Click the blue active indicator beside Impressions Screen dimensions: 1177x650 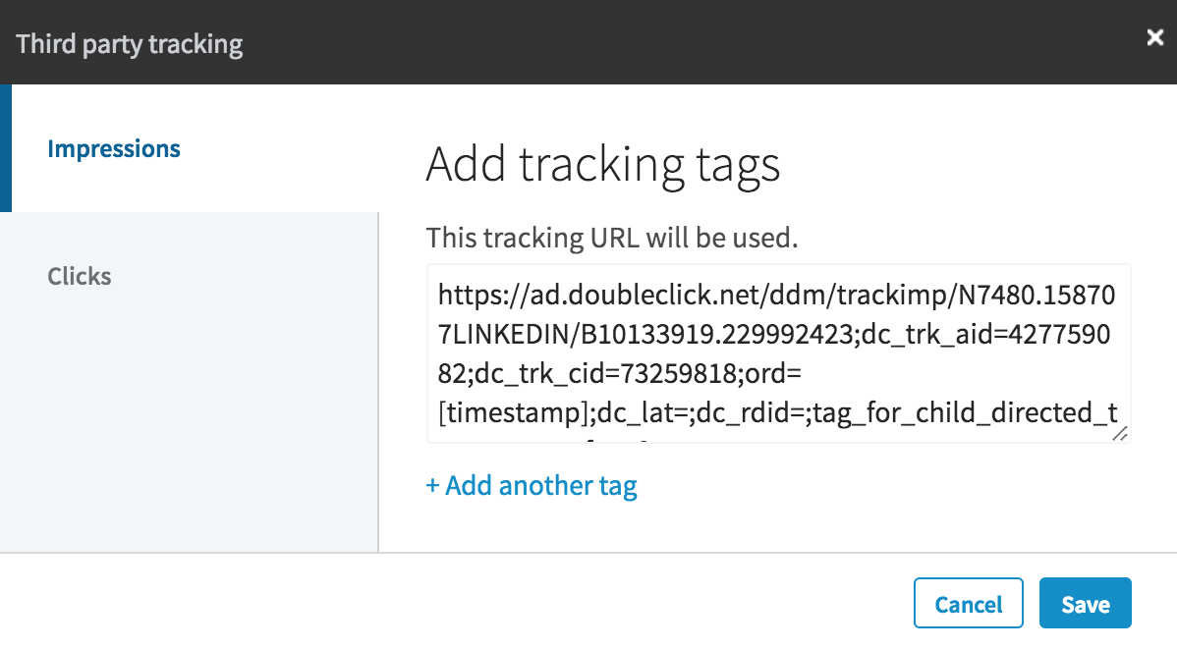coord(5,148)
